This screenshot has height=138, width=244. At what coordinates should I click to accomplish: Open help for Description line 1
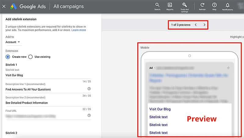[89, 89]
